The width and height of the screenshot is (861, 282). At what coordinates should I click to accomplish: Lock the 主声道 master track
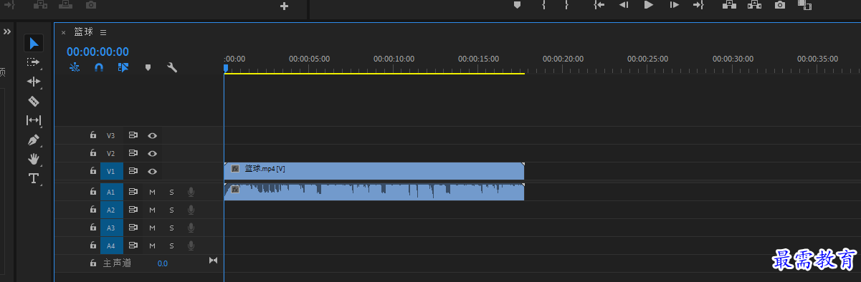click(92, 263)
